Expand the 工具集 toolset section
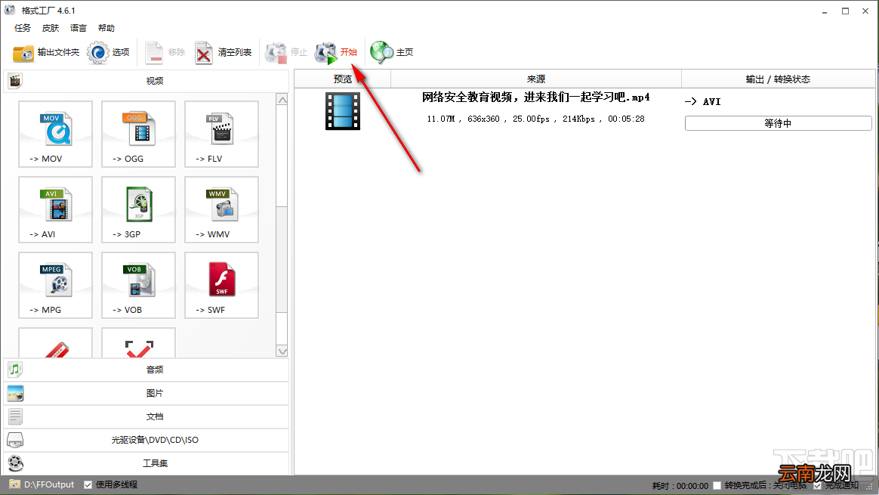Image resolution: width=879 pixels, height=495 pixels. [x=146, y=463]
